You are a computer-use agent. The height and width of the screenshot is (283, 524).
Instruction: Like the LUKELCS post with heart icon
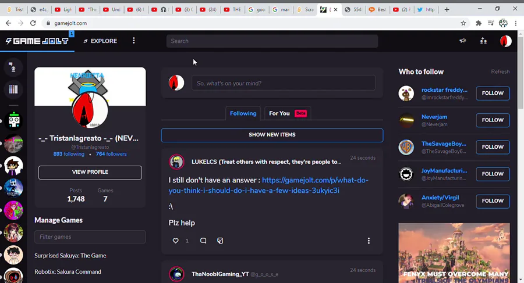pos(175,241)
